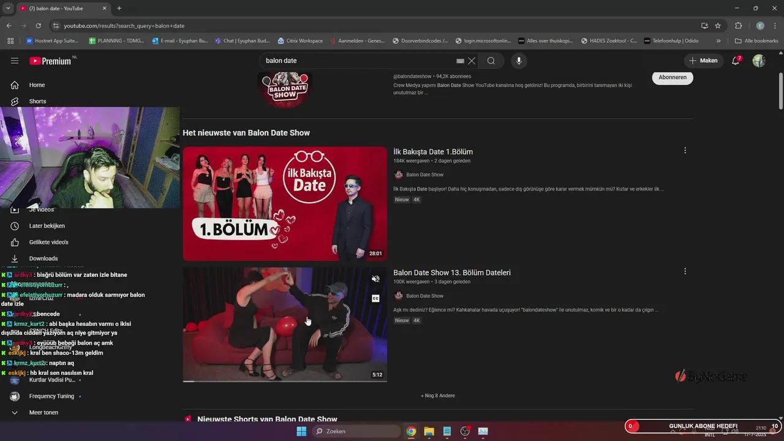
Task: Toggle subtitles CC on the video preview
Action: [375, 298]
